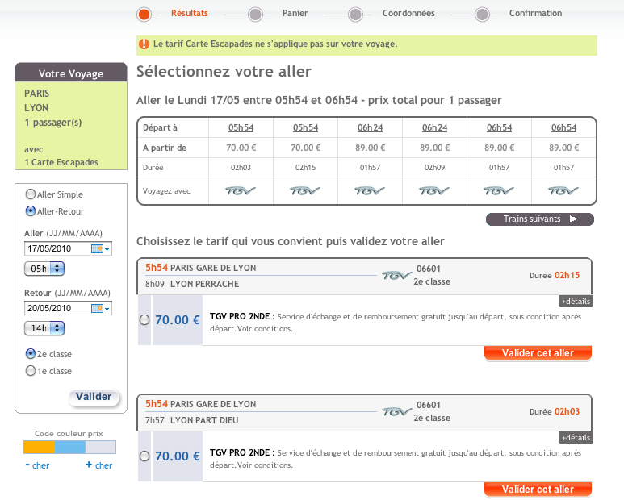Select the 70.00 € fare for Lyon Perrache

pyautogui.click(x=144, y=319)
